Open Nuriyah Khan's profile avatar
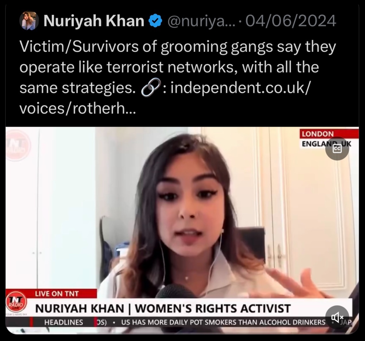 (x=29, y=21)
